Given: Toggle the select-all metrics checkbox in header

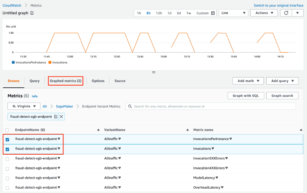Looking at the screenshot, I should click(7, 130).
